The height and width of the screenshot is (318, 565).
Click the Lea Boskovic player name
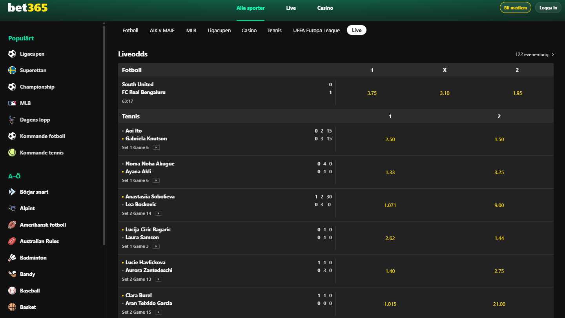pos(141,204)
